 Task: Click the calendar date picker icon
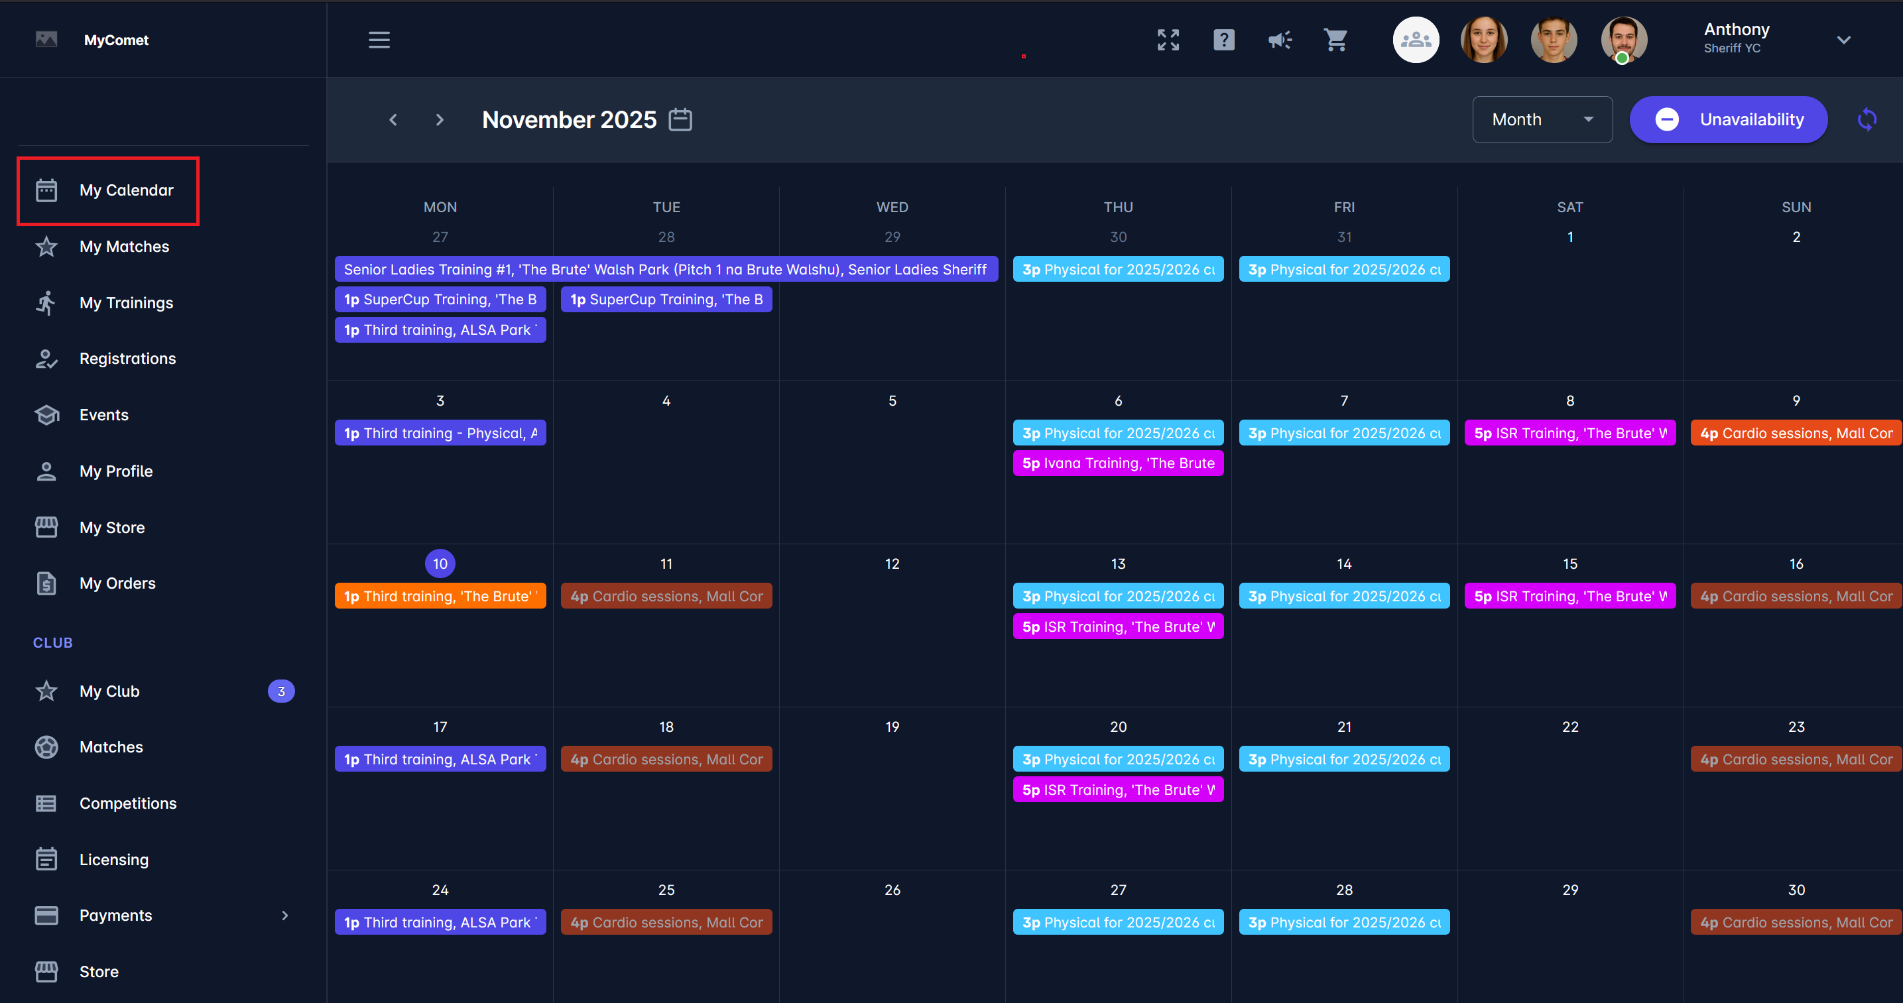(680, 119)
